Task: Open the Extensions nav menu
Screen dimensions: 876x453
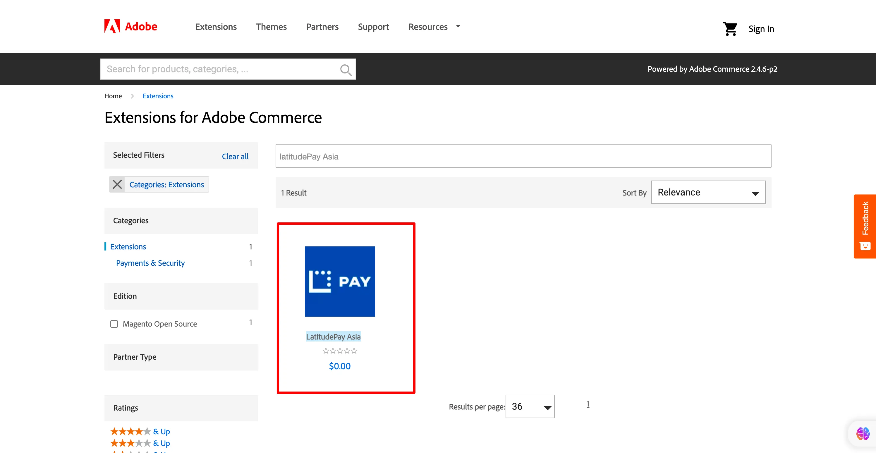Action: click(x=216, y=27)
